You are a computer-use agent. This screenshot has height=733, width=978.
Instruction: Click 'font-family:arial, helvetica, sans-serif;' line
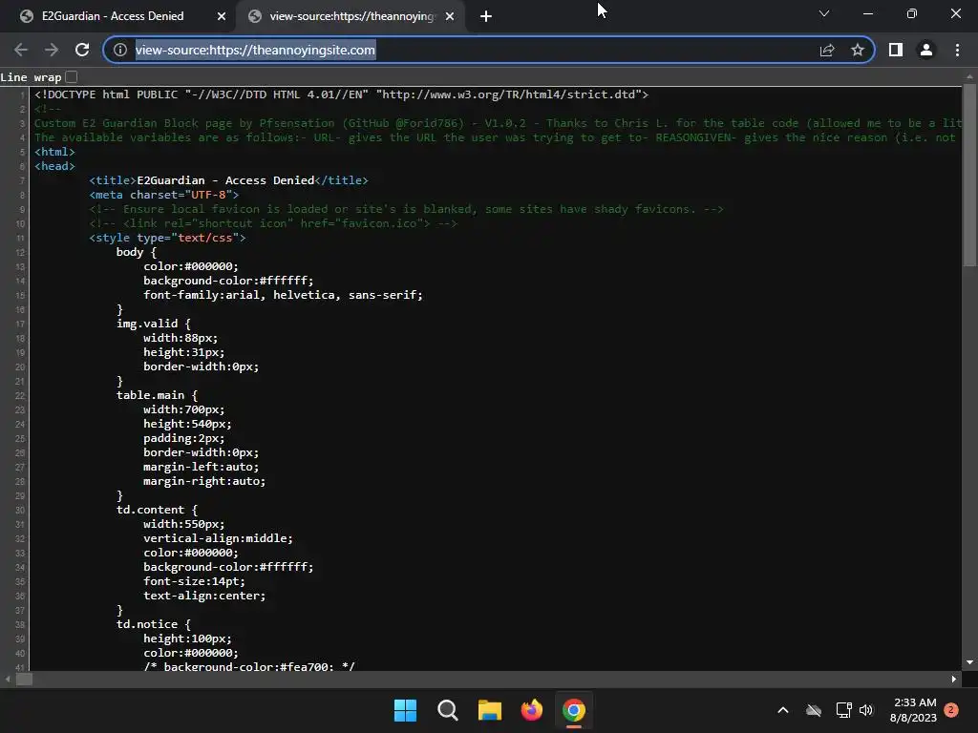coord(283,295)
